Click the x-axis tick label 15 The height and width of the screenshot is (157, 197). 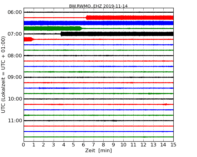173,145
